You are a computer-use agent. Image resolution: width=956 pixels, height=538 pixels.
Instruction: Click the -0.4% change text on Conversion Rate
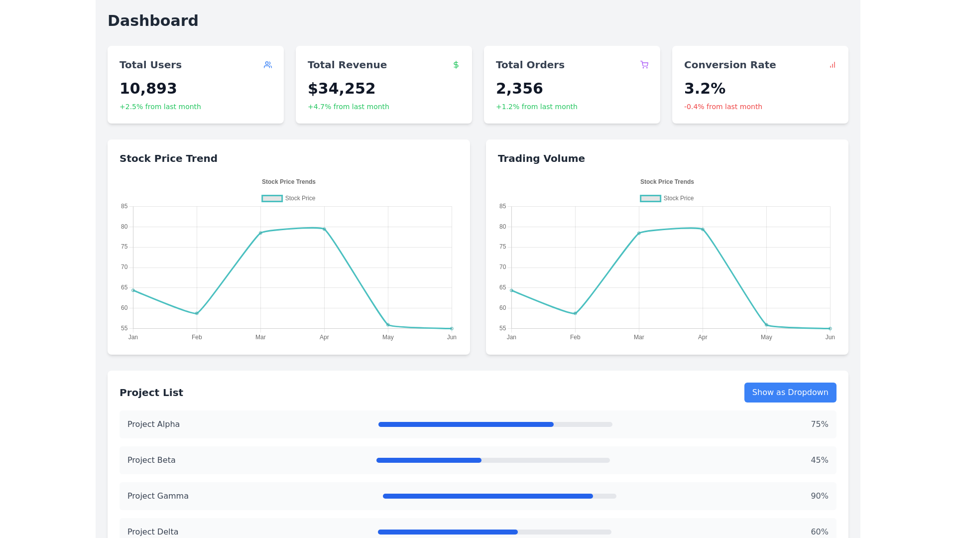(x=723, y=106)
